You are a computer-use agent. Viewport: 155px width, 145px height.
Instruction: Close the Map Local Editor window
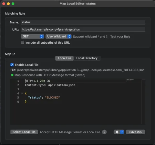click(4, 4)
